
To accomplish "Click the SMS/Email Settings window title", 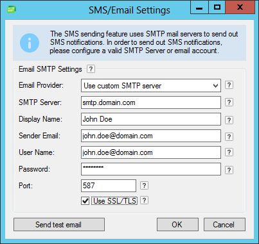I will 129,10.
